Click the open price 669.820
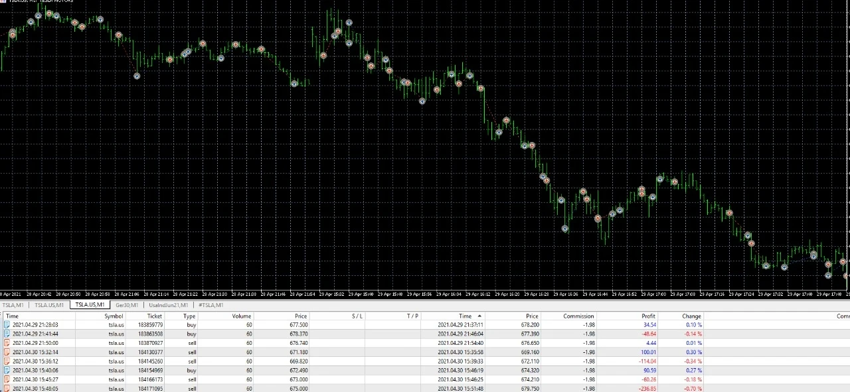Screen dimensions: 850x392 (x=299, y=361)
